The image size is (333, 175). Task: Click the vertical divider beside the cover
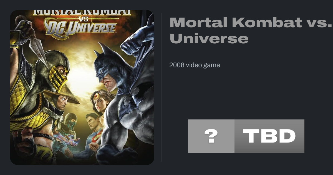click(162, 87)
